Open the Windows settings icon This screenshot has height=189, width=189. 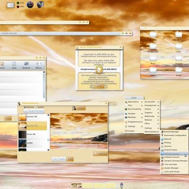point(26,65)
